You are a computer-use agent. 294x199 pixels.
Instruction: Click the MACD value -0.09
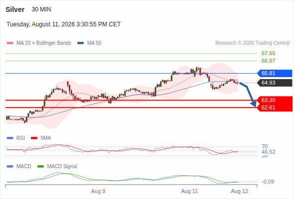[268, 182]
